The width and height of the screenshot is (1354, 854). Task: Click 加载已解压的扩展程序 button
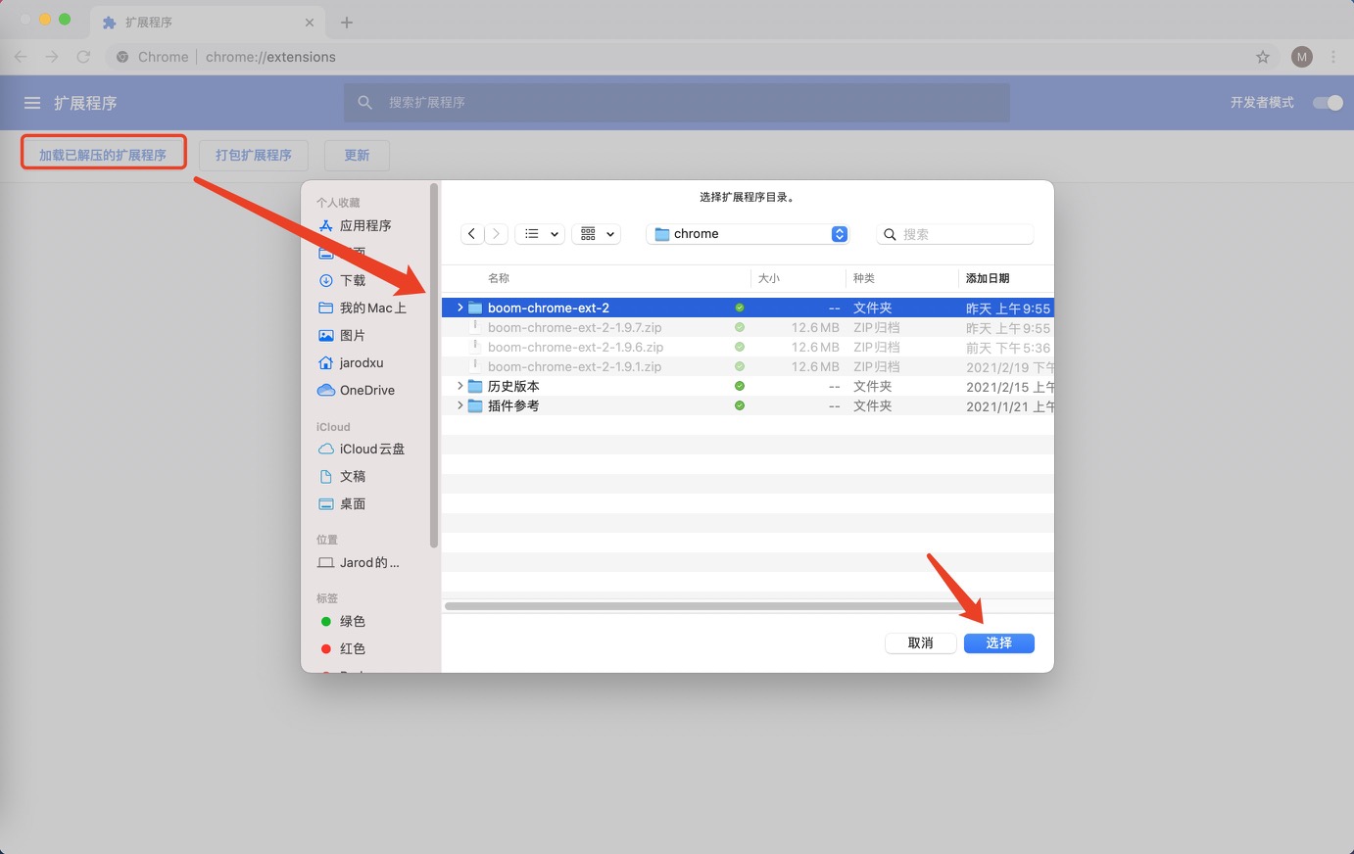click(103, 155)
